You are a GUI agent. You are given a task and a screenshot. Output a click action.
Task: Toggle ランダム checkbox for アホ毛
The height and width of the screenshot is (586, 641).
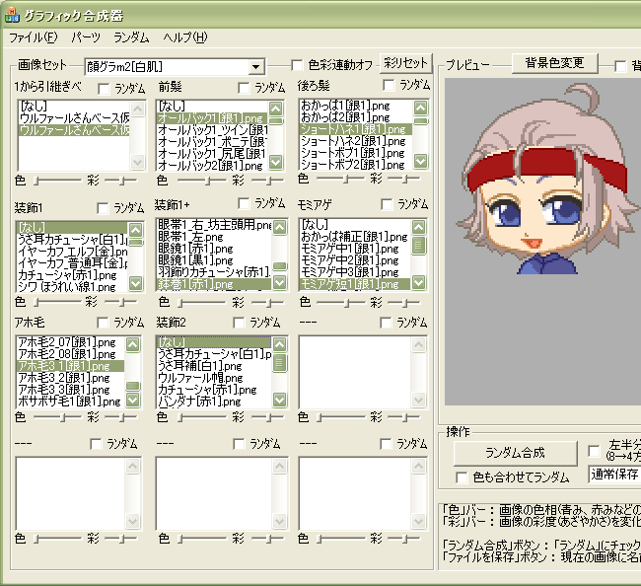click(x=103, y=323)
